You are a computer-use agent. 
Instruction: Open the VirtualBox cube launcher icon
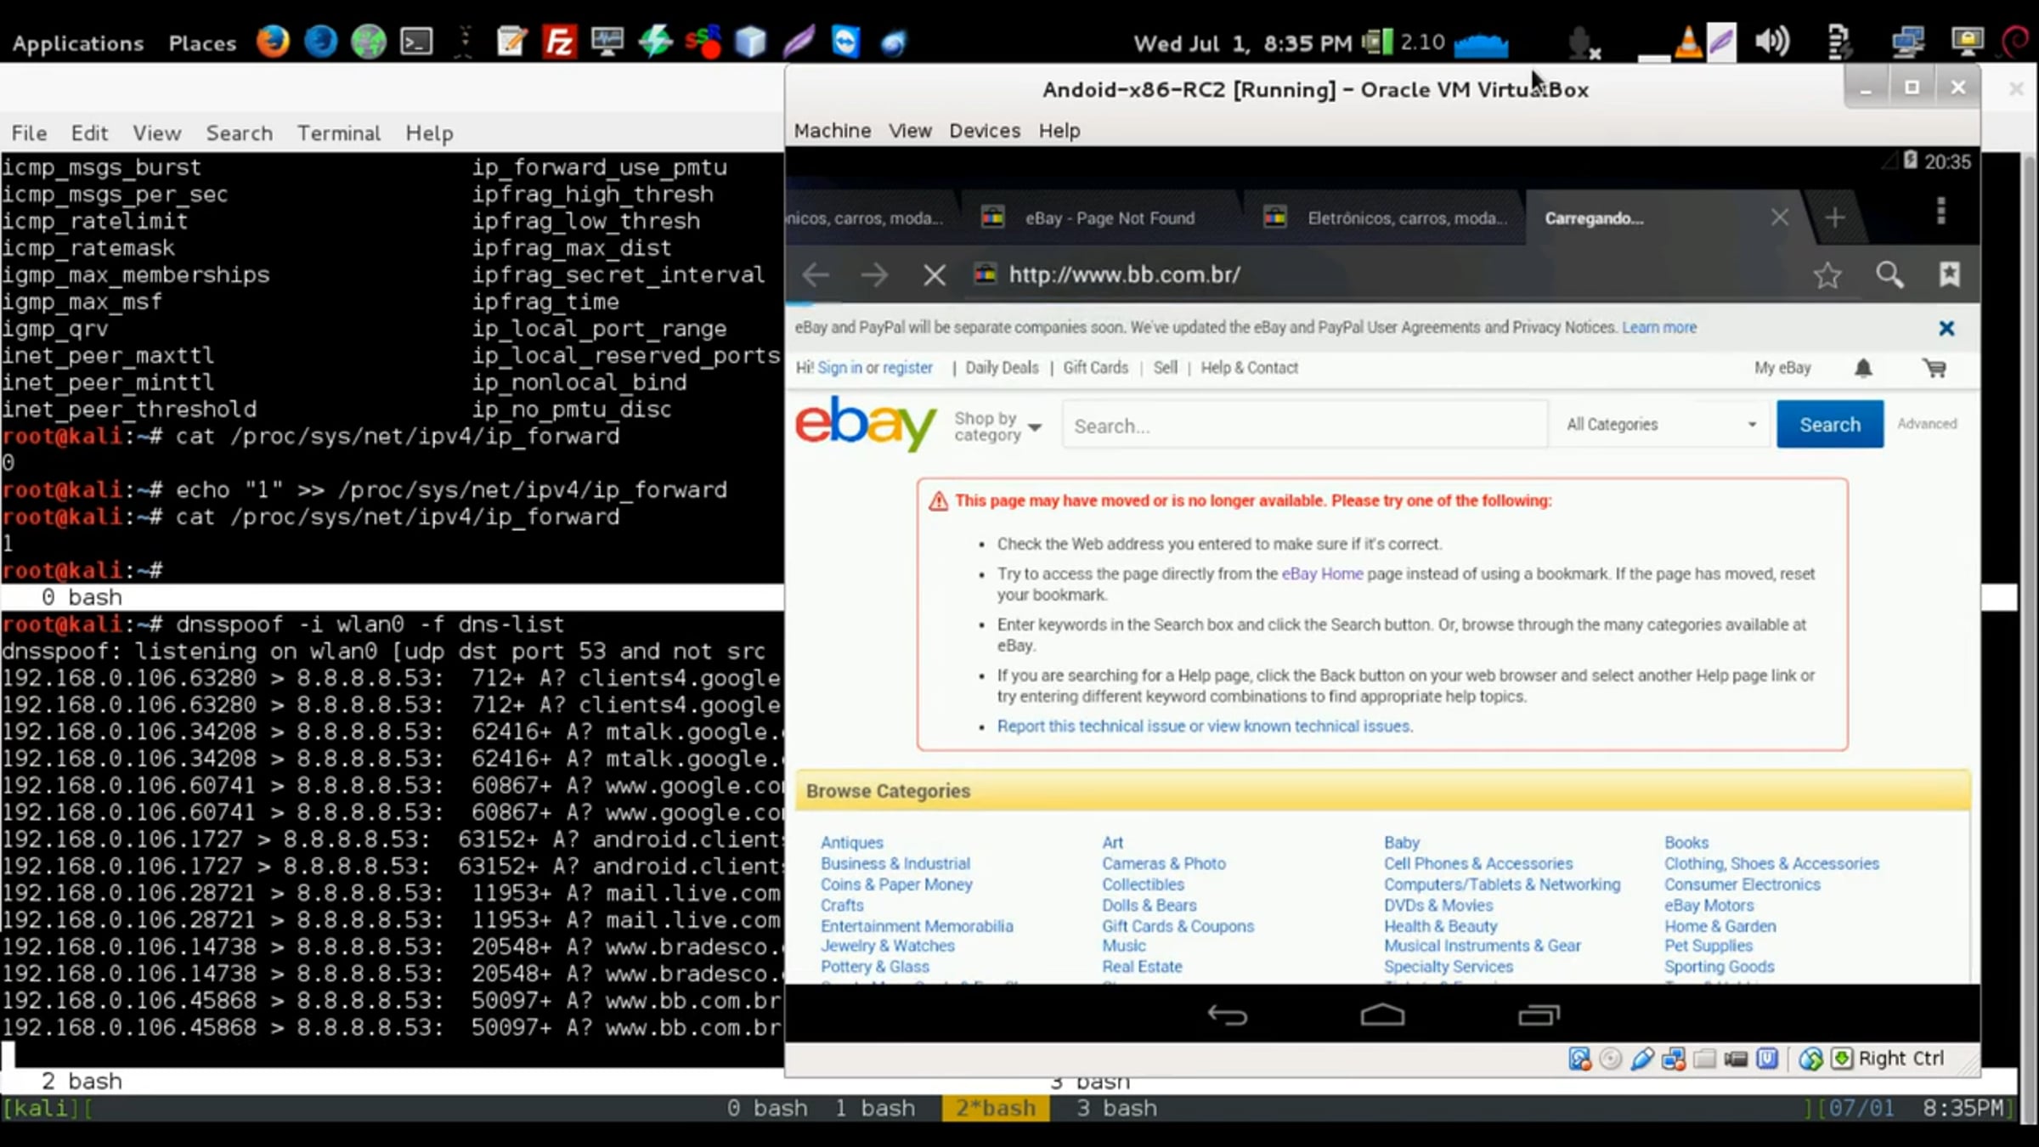click(x=750, y=41)
